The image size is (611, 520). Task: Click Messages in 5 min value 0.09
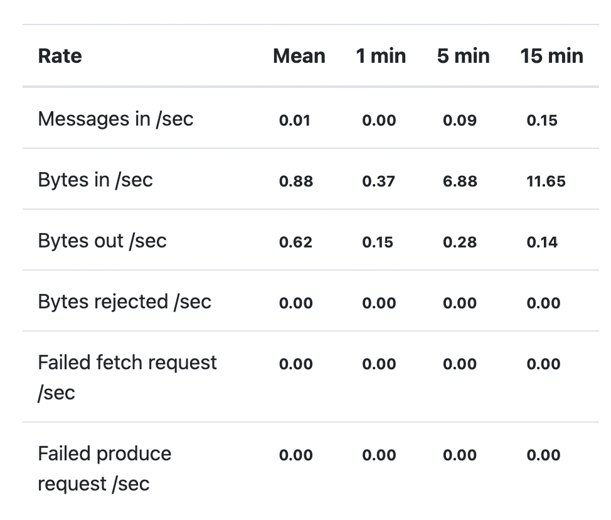pyautogui.click(x=460, y=120)
